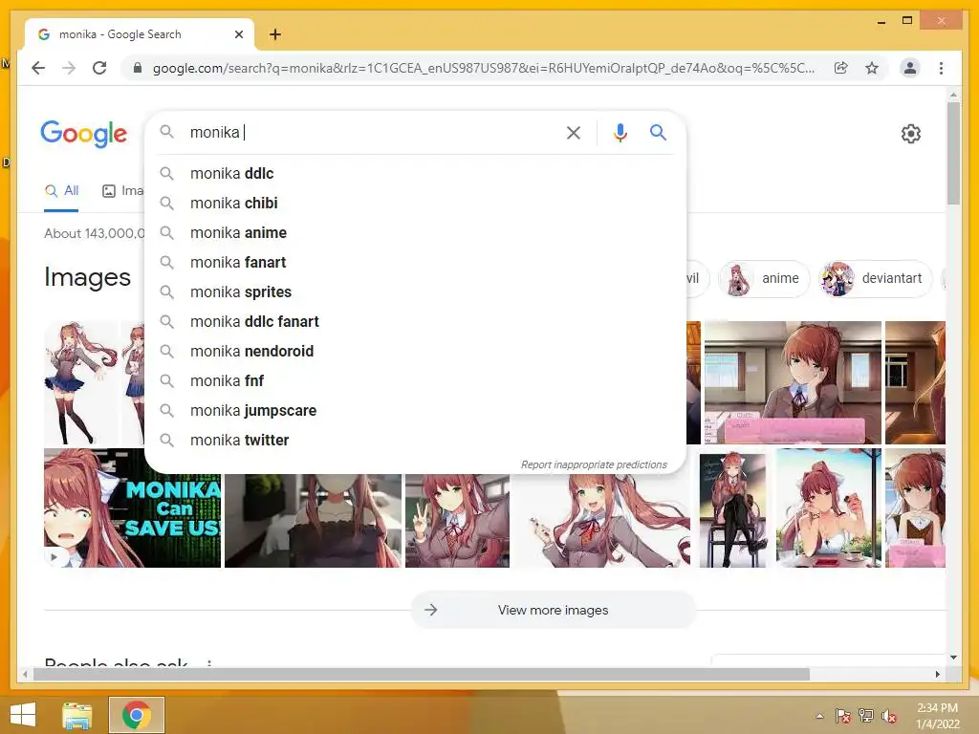Switch to the All results tab

61,191
